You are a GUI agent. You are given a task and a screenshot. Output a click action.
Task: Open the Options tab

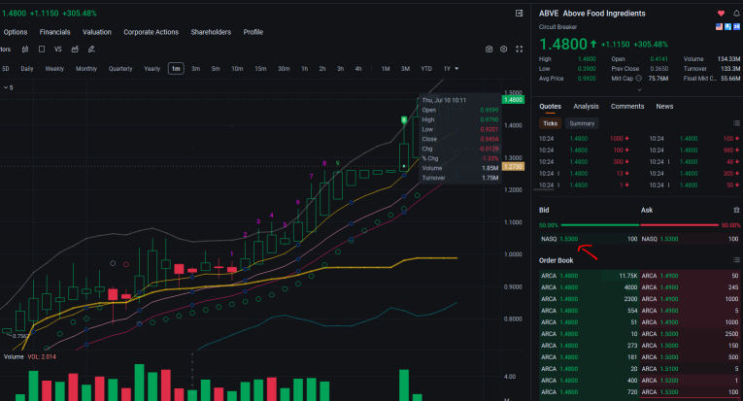tap(16, 32)
